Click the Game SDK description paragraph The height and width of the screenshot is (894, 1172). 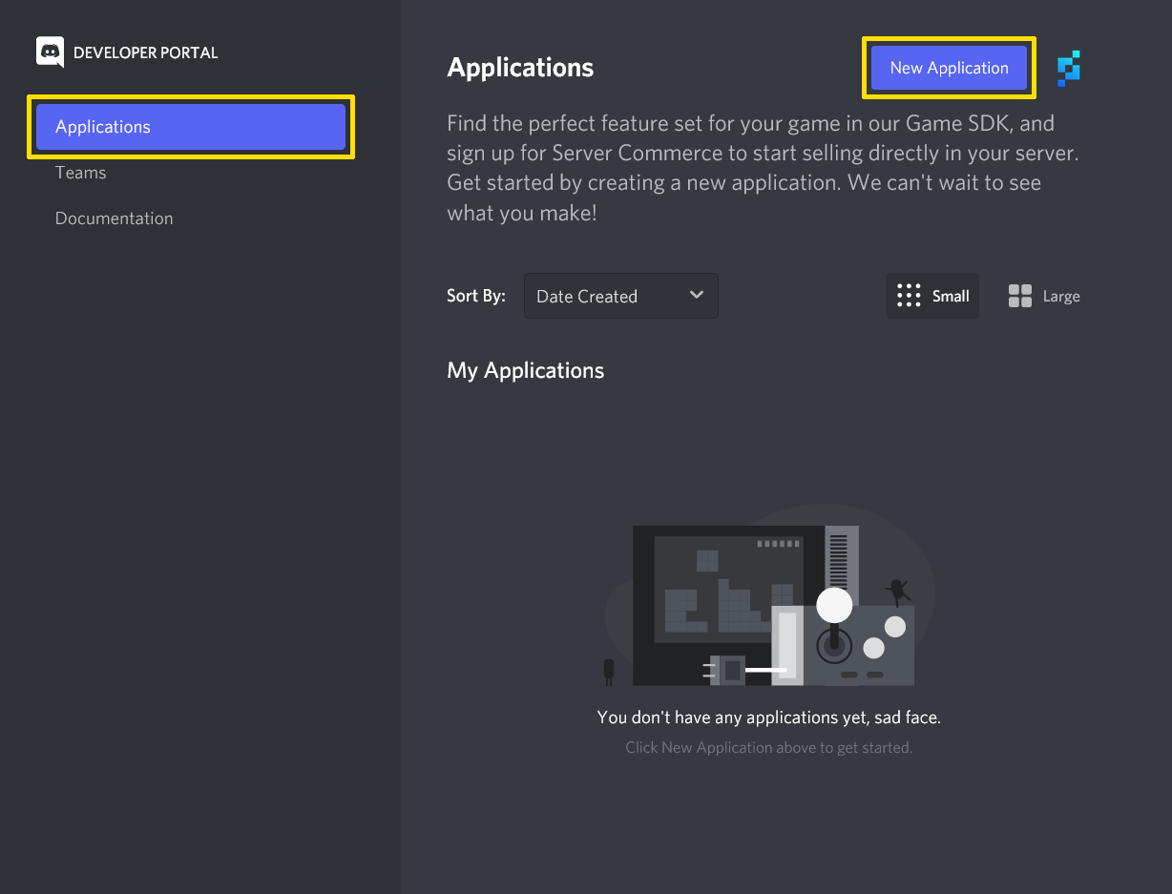point(764,167)
